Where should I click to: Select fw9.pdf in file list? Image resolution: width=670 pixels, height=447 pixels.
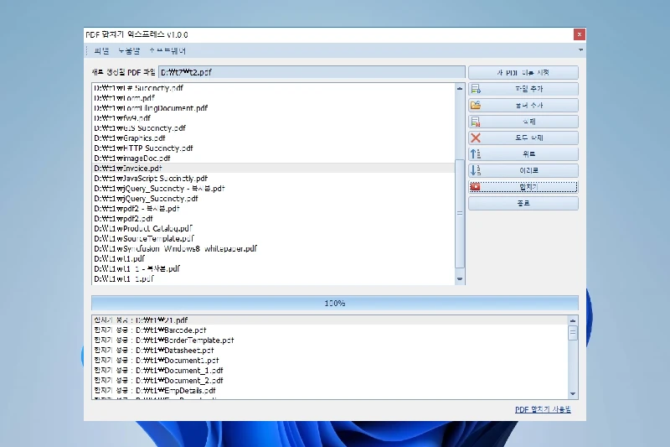point(274,118)
